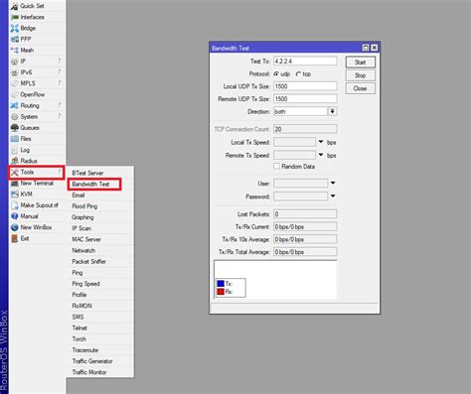Click the Mesh icon
This screenshot has width=471, height=394.
click(15, 51)
